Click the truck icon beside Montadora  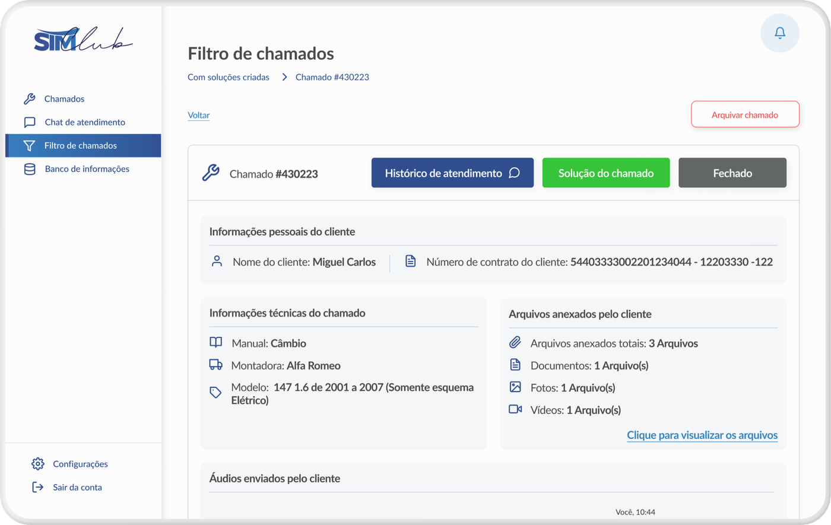coord(216,365)
